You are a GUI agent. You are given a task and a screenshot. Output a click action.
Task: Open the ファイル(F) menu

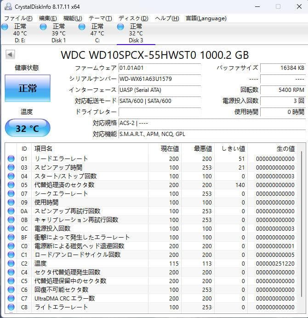[18, 18]
